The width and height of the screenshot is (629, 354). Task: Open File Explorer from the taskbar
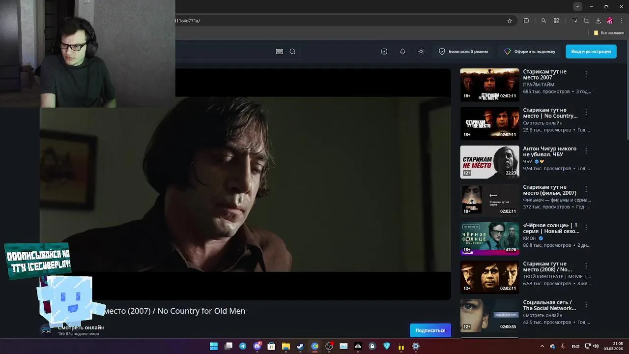click(x=286, y=346)
